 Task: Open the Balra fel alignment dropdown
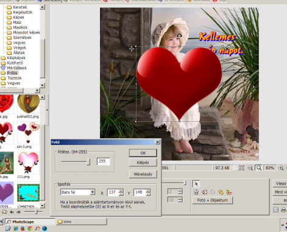(93, 192)
